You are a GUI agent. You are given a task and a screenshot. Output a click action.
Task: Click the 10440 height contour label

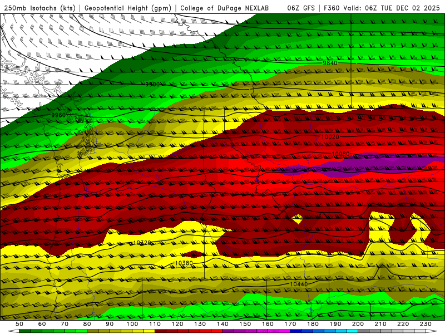299,284
